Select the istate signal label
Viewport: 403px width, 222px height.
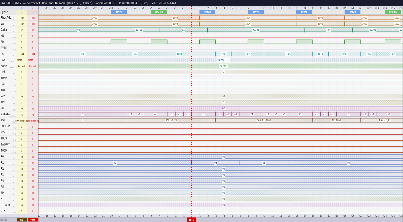coord(5,114)
